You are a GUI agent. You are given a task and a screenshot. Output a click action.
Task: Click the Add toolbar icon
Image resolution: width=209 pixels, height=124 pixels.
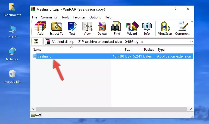(x=40, y=28)
